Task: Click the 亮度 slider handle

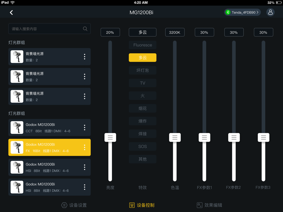Action: click(x=110, y=137)
